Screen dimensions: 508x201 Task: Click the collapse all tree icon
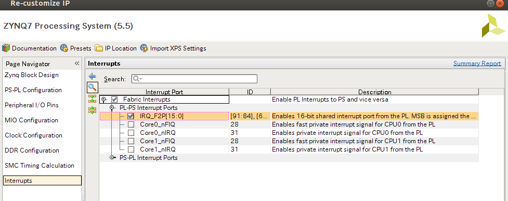coord(93,99)
